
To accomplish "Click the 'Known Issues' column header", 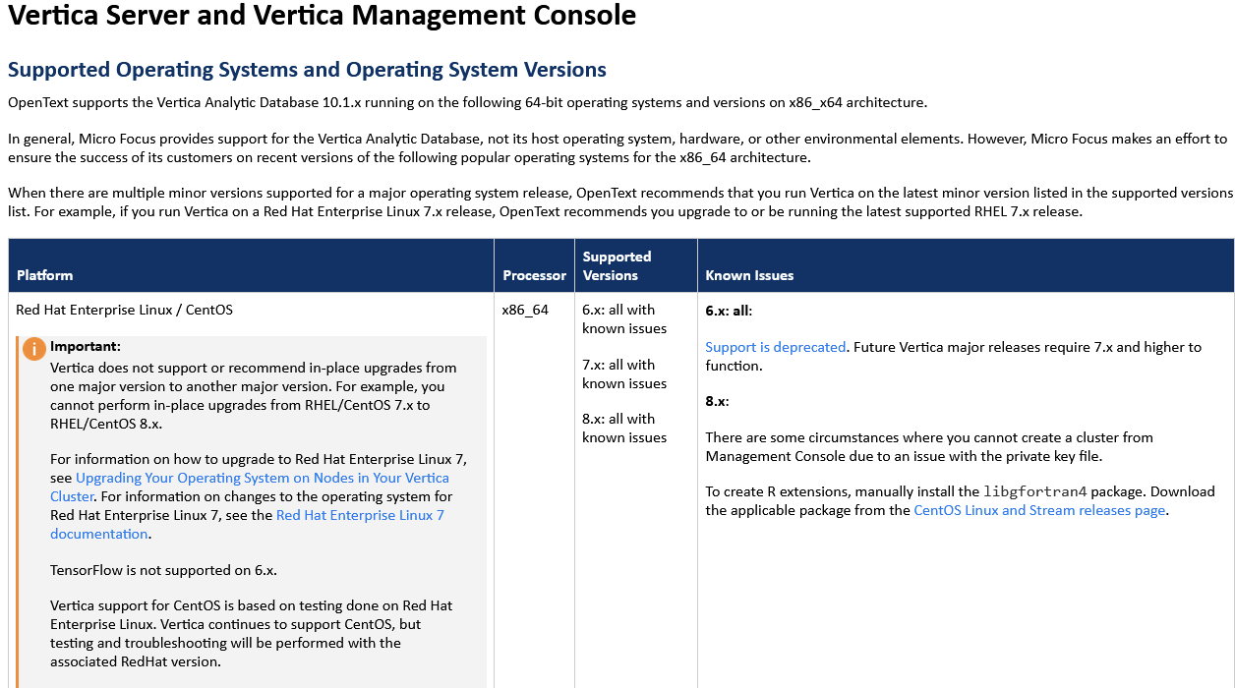I will (x=966, y=265).
